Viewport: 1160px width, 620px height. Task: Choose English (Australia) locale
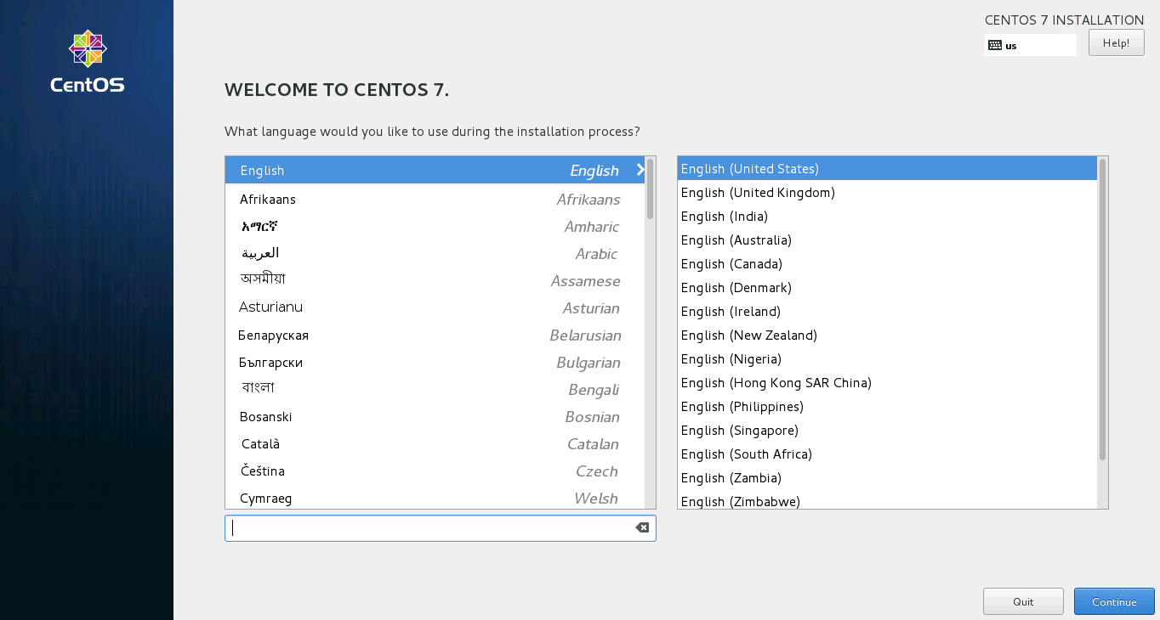[x=735, y=240]
